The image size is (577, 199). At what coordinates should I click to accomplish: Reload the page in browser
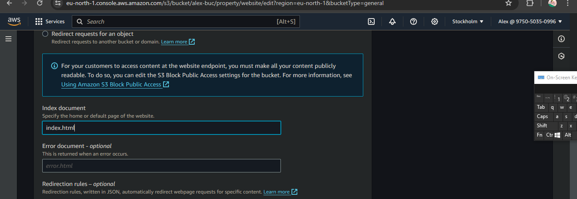tap(39, 3)
